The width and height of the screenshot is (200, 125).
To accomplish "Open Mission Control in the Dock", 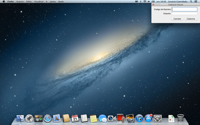I will pos(38,118).
